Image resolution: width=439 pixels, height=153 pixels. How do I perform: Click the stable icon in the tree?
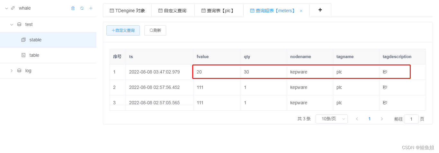pos(23,40)
